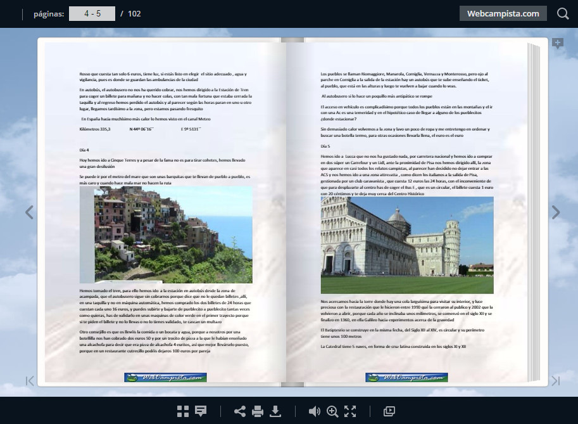The height and width of the screenshot is (424, 578).
Task: Click the share icon
Action: pos(240,411)
